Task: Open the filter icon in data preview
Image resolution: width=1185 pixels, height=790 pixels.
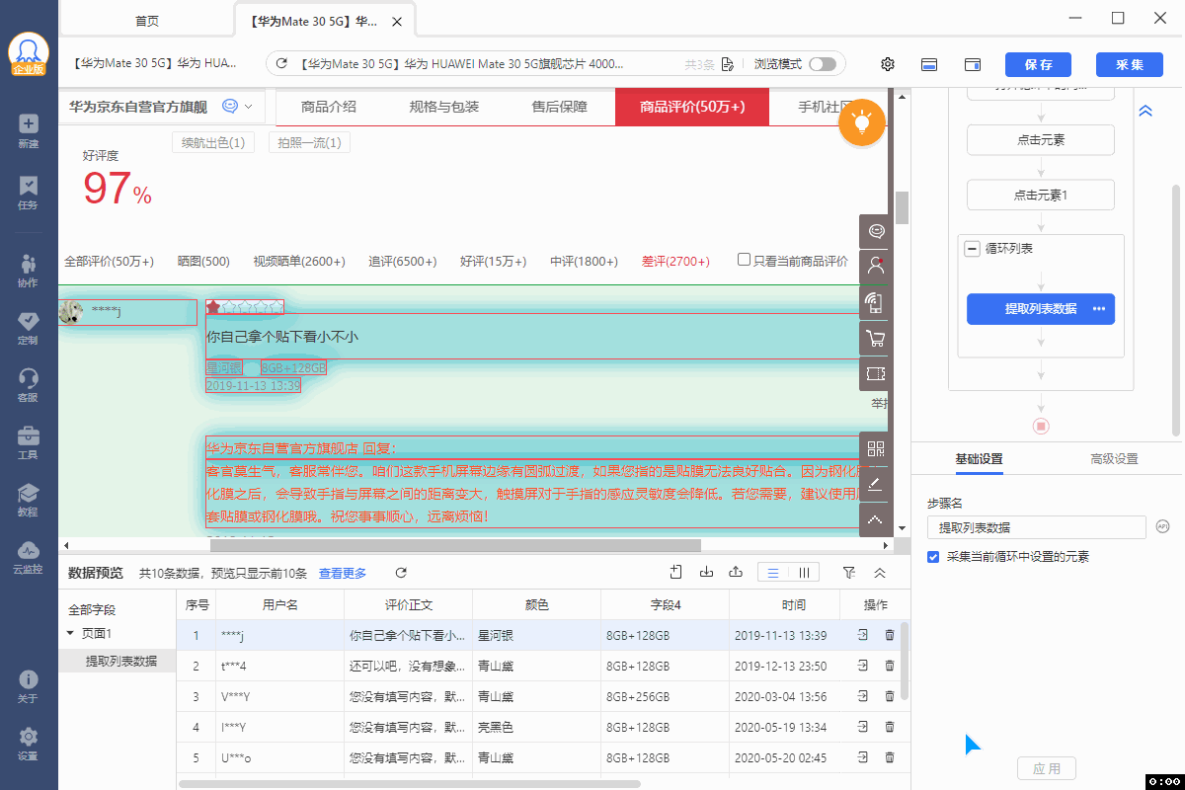Action: pos(849,573)
